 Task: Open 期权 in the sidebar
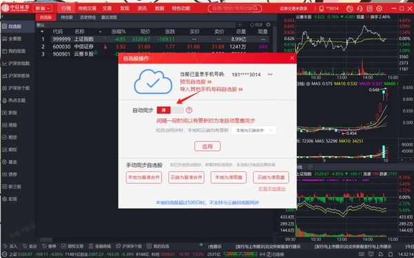pyautogui.click(x=10, y=150)
